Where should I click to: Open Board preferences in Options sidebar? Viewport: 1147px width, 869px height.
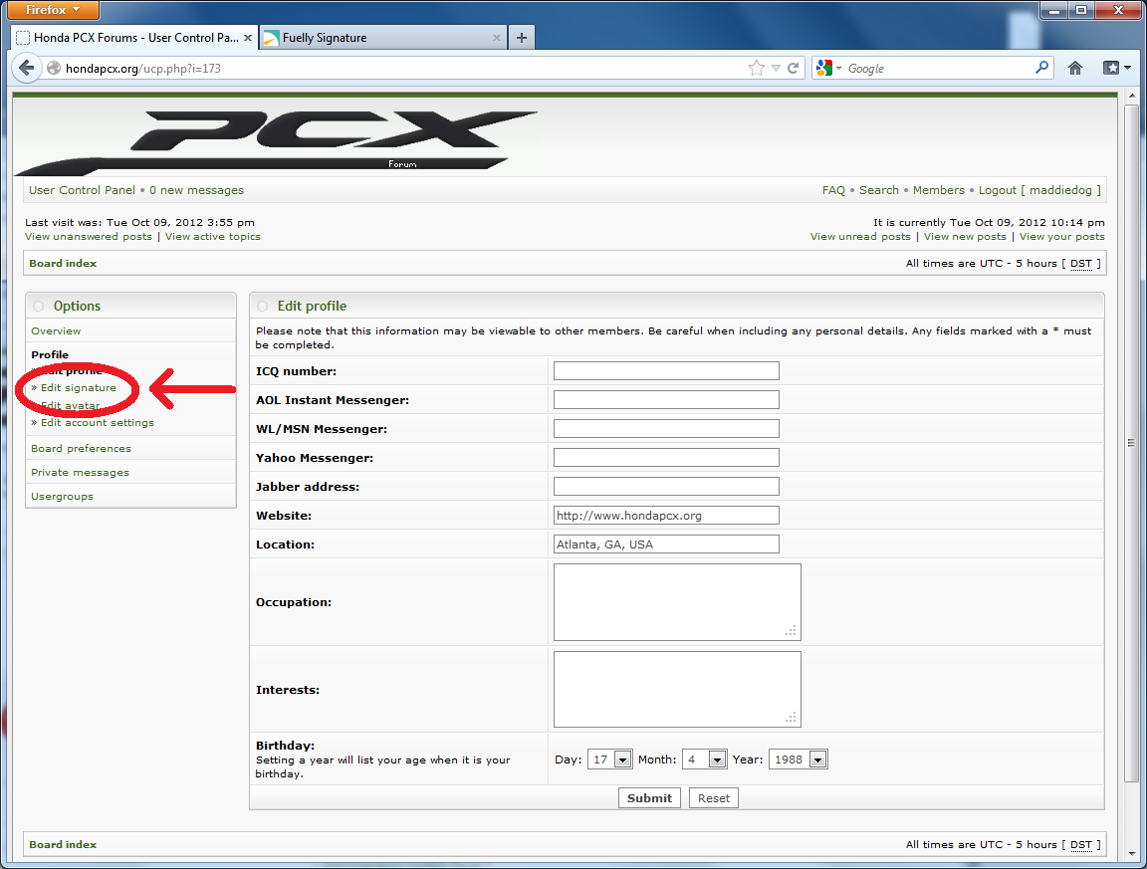[x=81, y=449]
